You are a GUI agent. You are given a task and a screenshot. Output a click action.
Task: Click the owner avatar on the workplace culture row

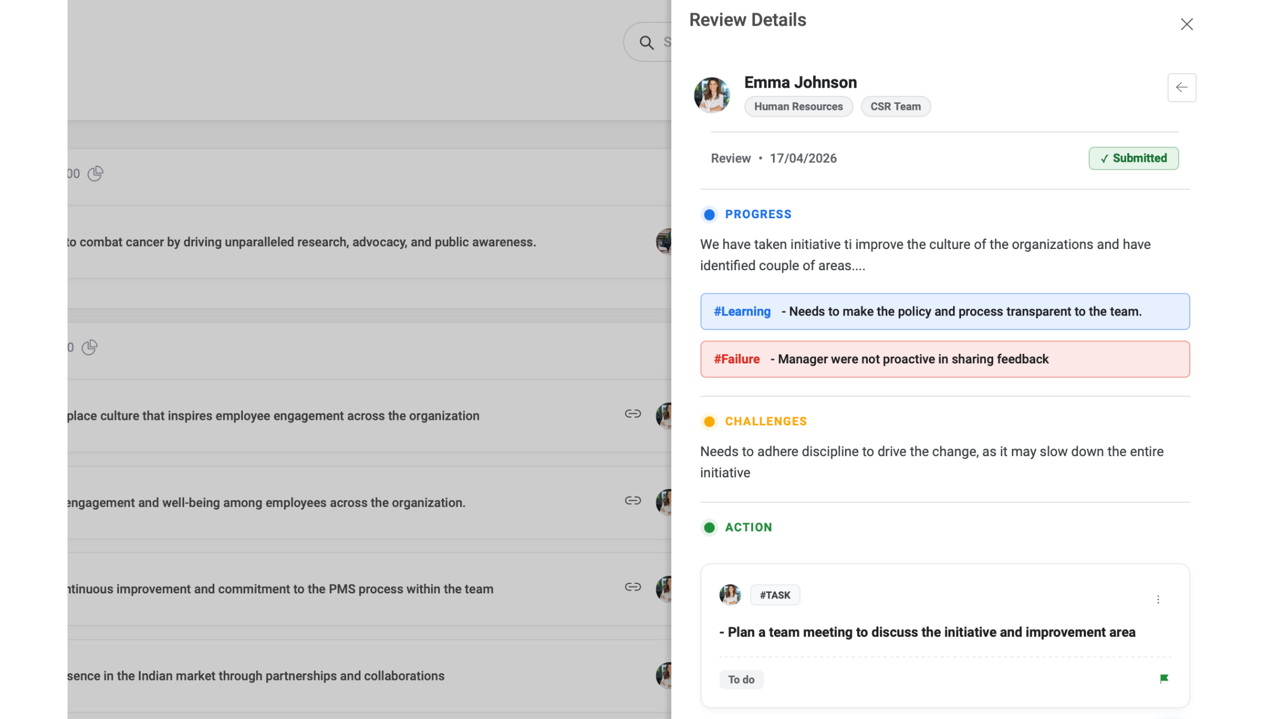click(664, 416)
